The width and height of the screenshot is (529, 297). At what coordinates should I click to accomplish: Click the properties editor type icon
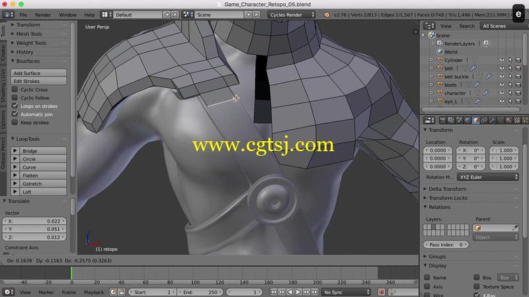(x=429, y=120)
